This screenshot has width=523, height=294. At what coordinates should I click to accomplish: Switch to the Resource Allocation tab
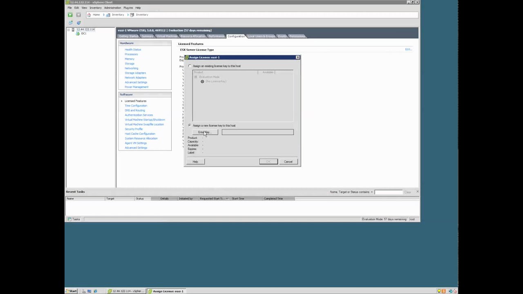[x=193, y=36]
